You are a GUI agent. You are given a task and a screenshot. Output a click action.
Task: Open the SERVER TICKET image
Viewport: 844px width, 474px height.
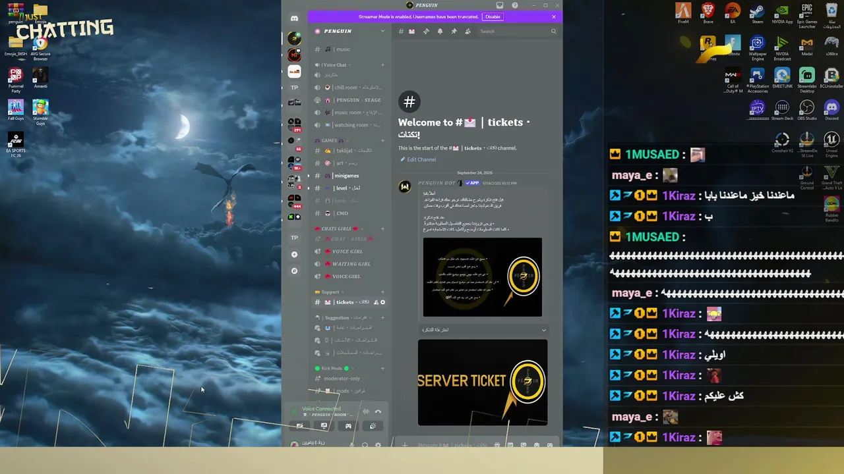[483, 382]
